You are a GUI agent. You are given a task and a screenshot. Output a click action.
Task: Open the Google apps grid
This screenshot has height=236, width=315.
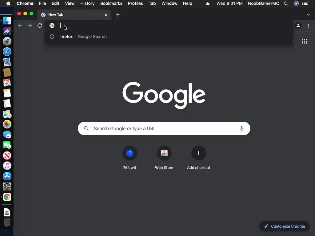tap(305, 41)
